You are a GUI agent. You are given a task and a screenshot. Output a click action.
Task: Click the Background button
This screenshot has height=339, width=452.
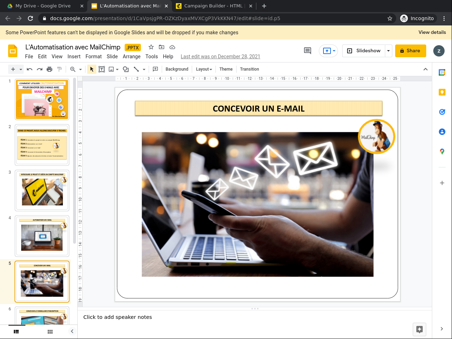[x=177, y=69]
